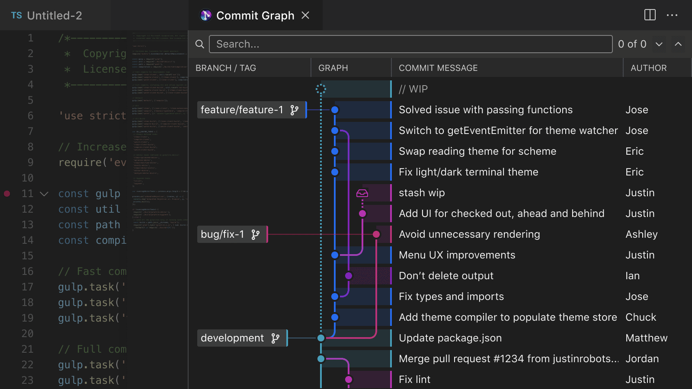This screenshot has width=692, height=389.
Task: Click the branch icon on bug/fix-1 label
Action: 256,235
